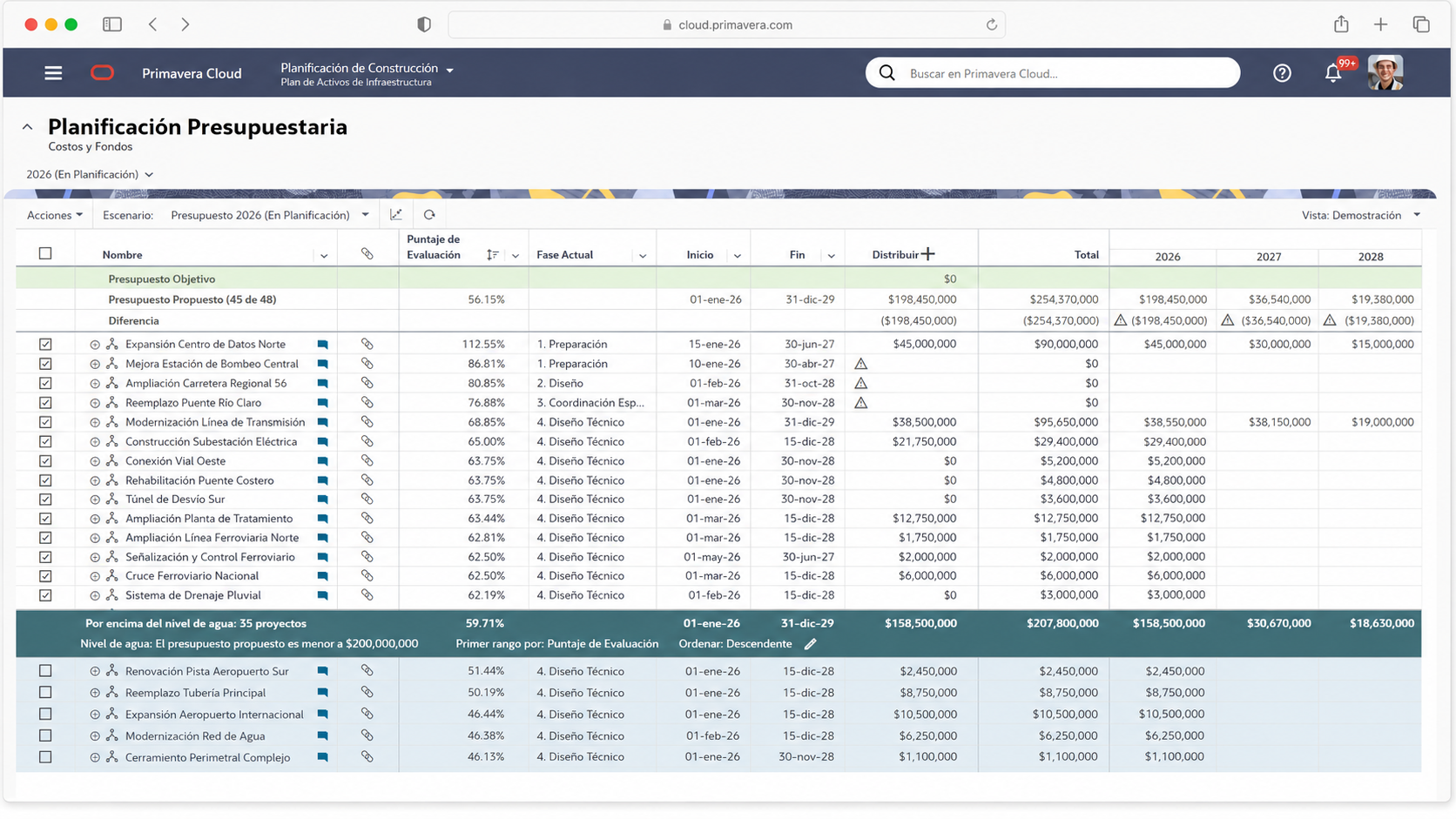This screenshot has height=819, width=1456.
Task: Open the help question mark icon
Action: (1282, 73)
